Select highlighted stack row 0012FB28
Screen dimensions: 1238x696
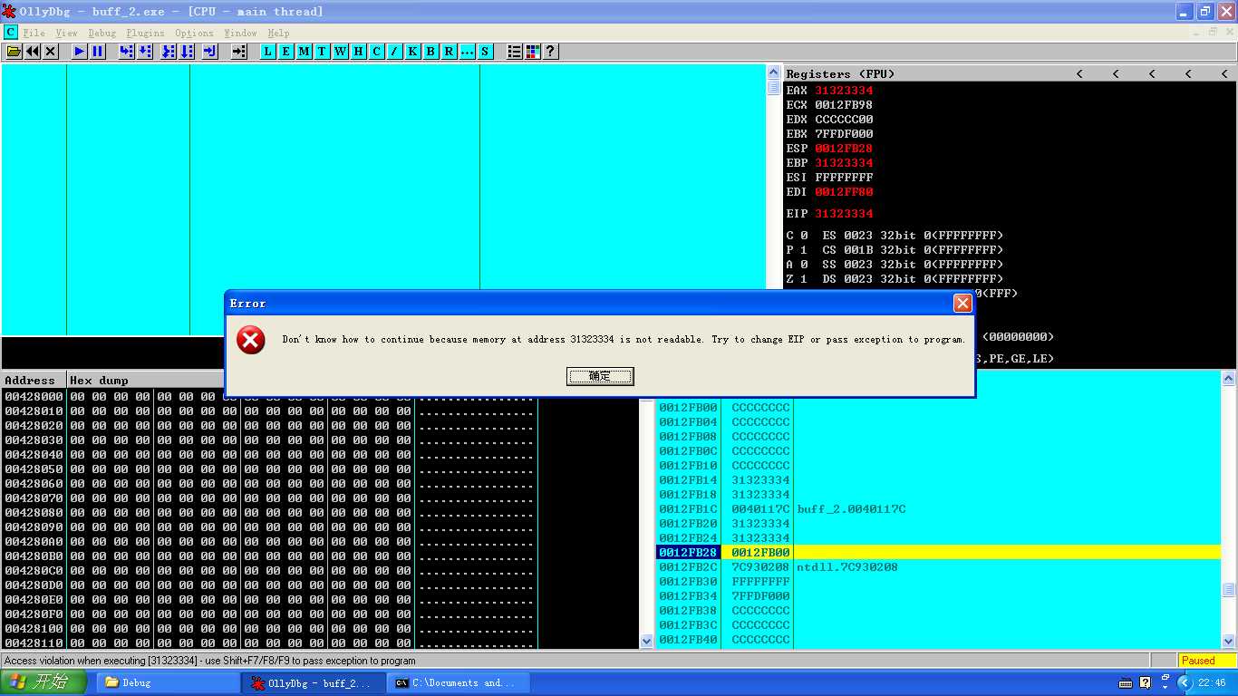(938, 552)
